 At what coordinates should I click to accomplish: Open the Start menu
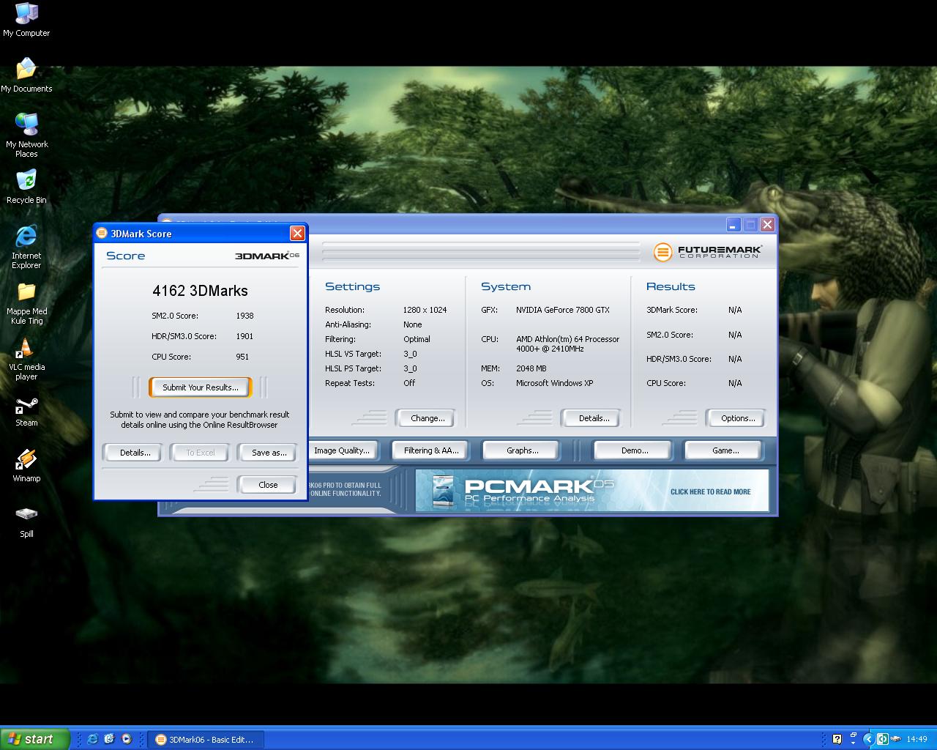click(34, 739)
